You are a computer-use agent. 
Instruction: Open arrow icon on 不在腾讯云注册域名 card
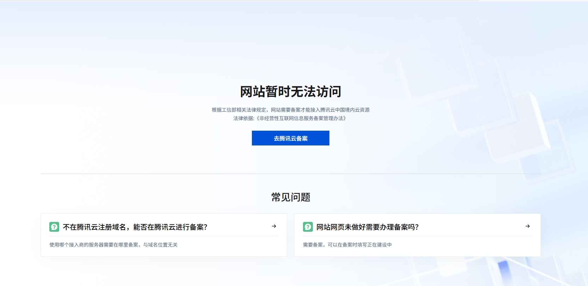(274, 226)
